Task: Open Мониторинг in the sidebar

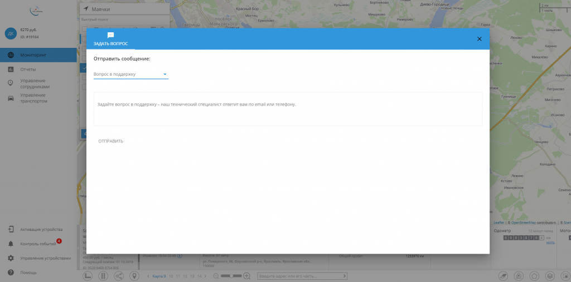Action: pyautogui.click(x=38, y=55)
